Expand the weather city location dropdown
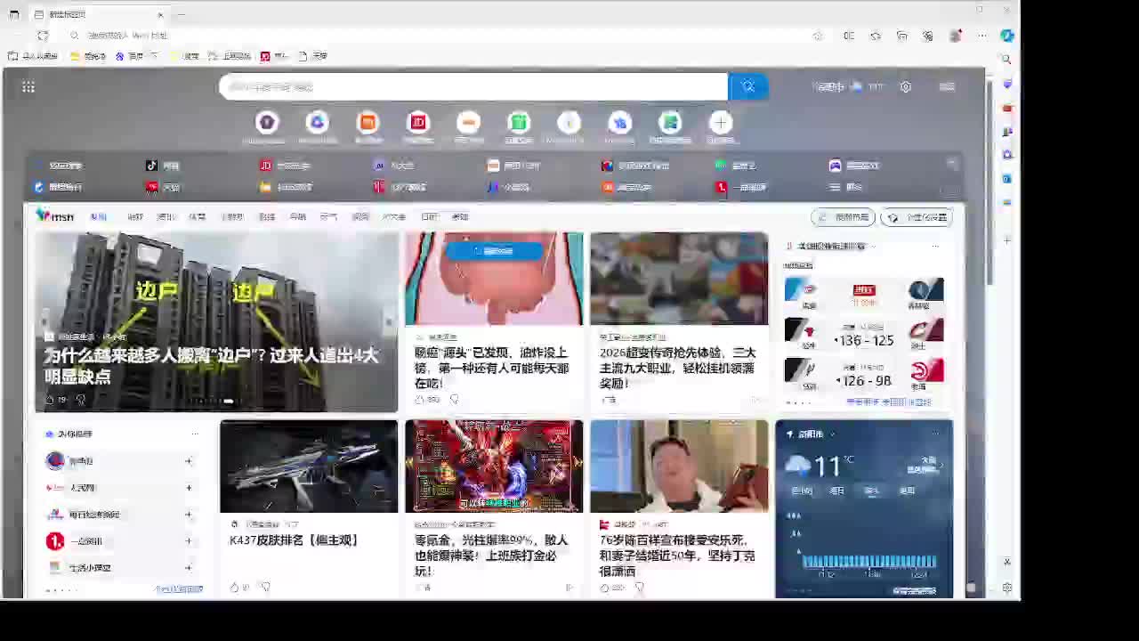Viewport: 1139px width, 641px height. 832,434
